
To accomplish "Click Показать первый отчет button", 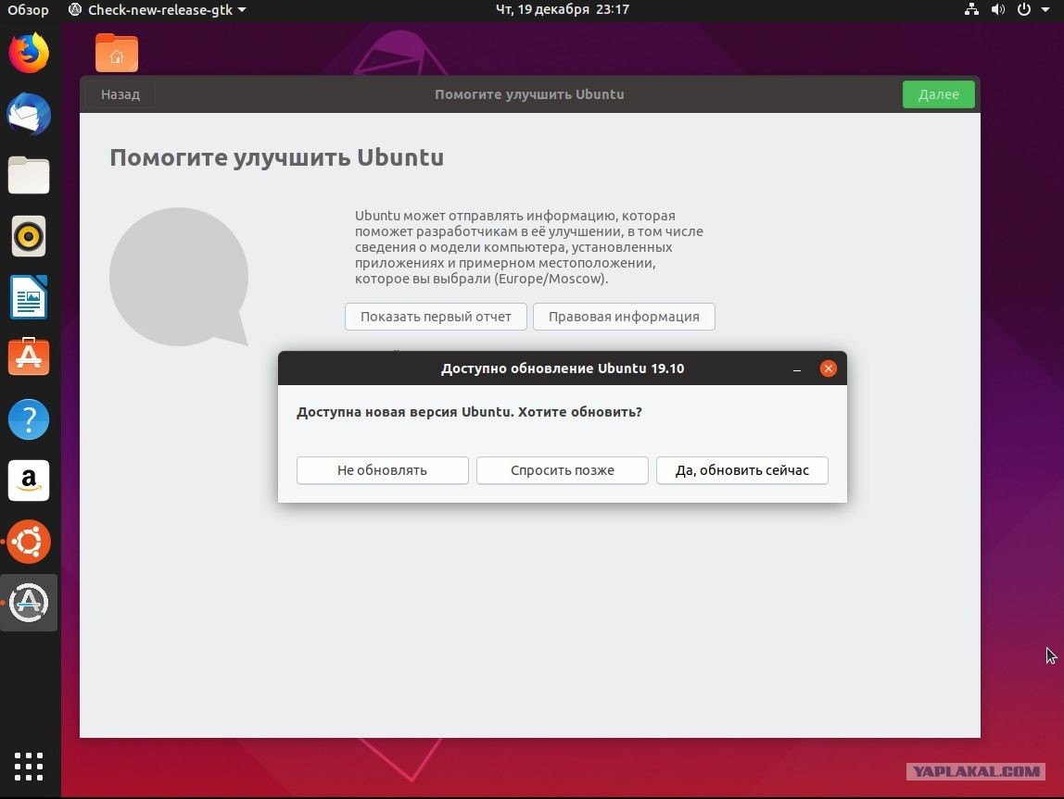I will click(436, 317).
